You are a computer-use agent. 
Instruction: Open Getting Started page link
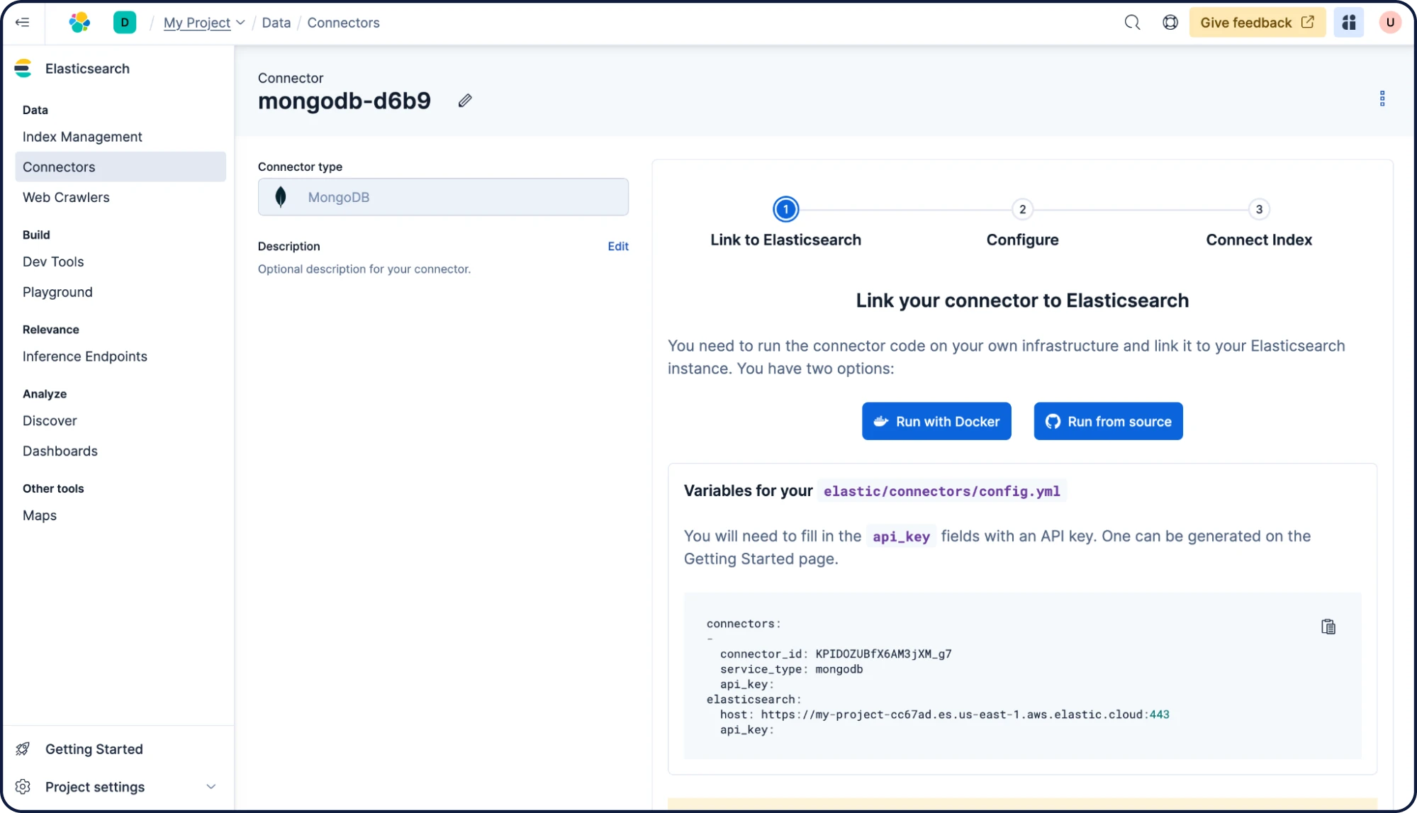click(94, 749)
